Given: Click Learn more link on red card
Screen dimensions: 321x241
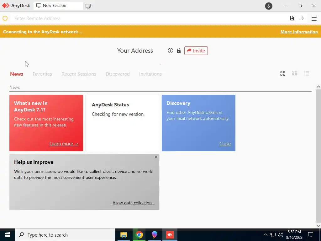Looking at the screenshot, I should point(64,144).
